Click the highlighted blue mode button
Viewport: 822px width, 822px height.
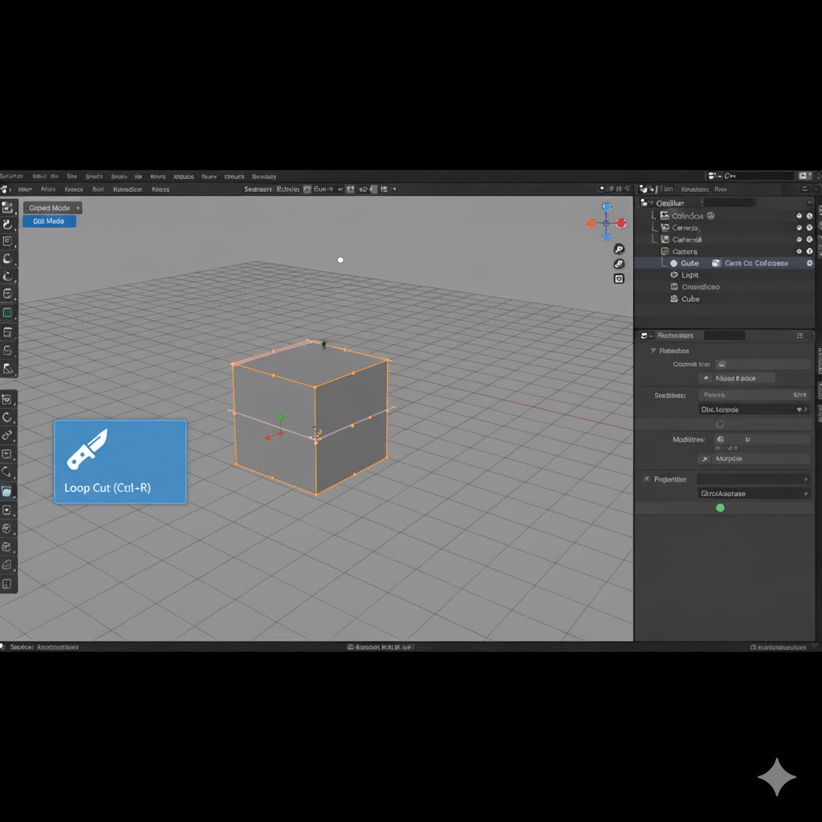click(49, 222)
